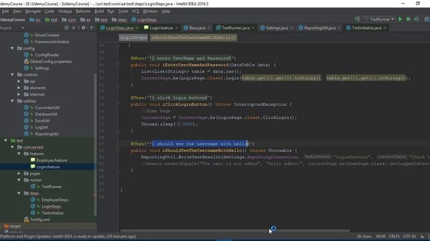Open the Refactor menu

pos(83,11)
